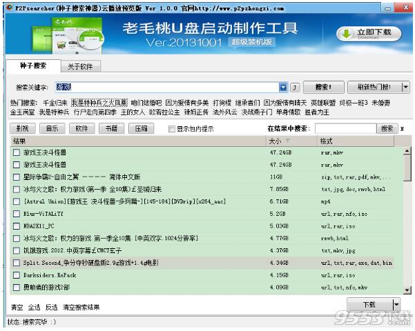The image size is (415, 331).
Task: Filter results by 音乐
Action: point(52,128)
